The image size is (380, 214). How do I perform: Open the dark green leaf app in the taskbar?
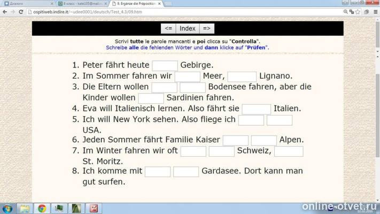coord(76,209)
